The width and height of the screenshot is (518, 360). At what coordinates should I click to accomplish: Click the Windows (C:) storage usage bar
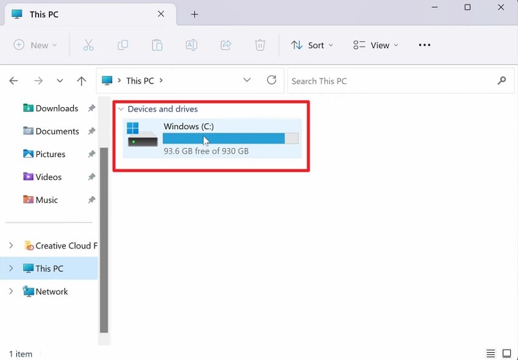click(x=224, y=138)
